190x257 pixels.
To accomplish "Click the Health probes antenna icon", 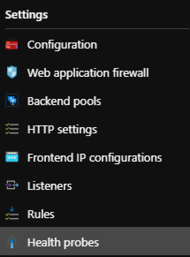I will pyautogui.click(x=12, y=242).
